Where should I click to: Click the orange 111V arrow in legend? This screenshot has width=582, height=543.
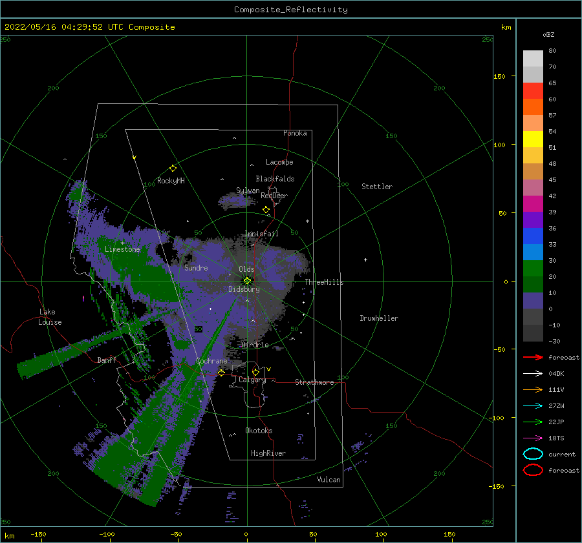point(533,389)
